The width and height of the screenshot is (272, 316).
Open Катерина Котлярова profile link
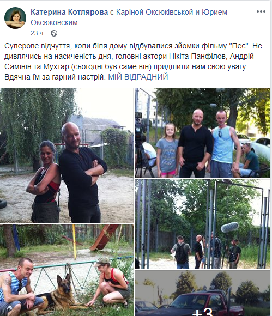tap(69, 12)
